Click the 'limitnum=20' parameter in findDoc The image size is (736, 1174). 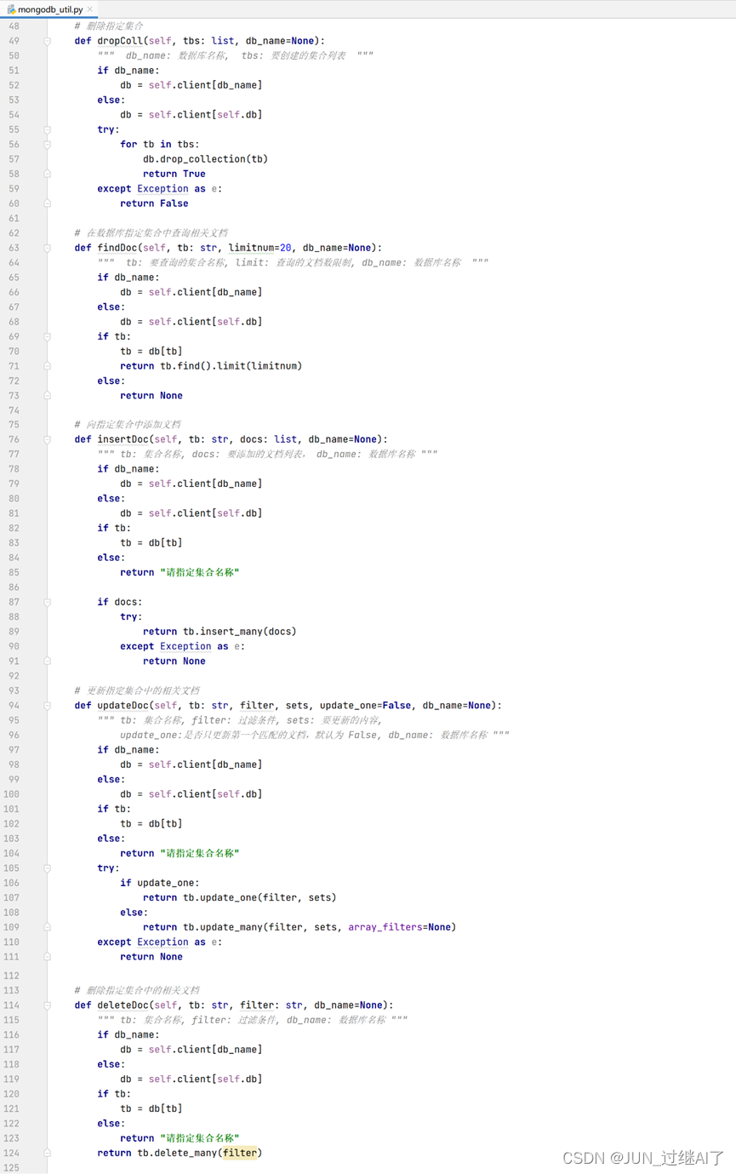[260, 248]
